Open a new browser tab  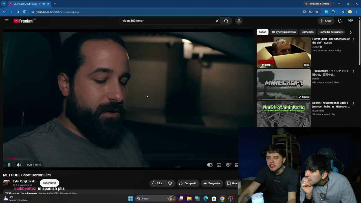point(55,4)
